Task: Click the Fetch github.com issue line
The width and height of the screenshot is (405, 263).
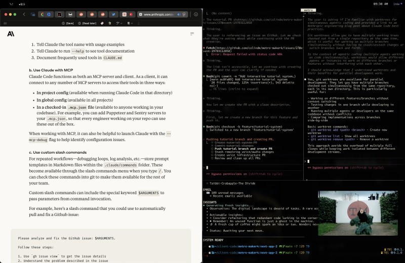Action: point(253,49)
